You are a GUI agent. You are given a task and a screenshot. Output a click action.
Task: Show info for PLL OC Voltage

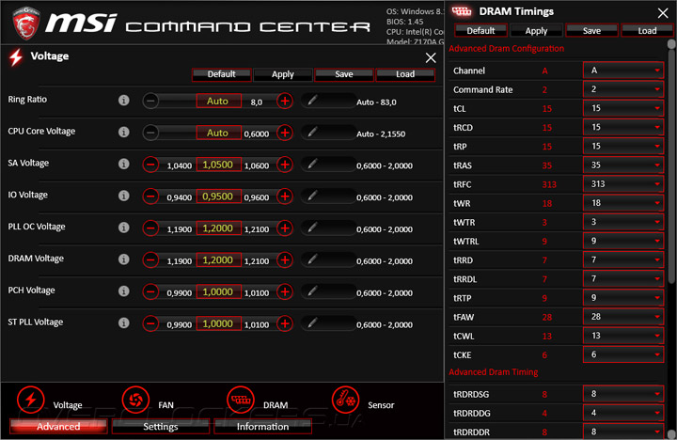coord(124,228)
